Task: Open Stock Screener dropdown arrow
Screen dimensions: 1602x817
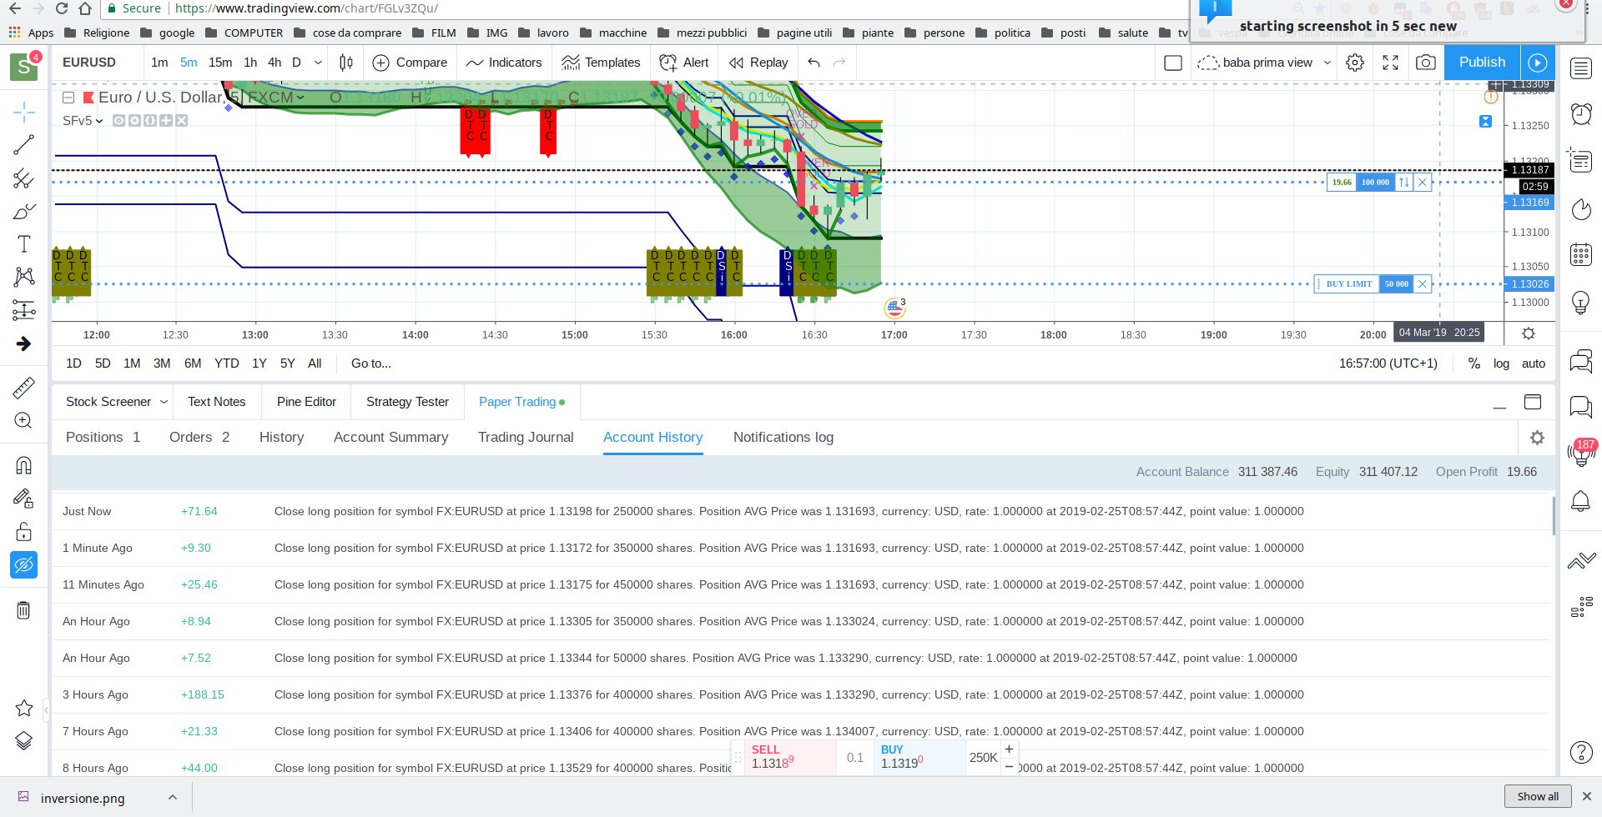Action: 164,402
